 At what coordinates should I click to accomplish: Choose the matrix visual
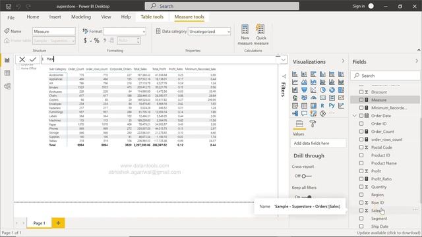click(x=313, y=105)
